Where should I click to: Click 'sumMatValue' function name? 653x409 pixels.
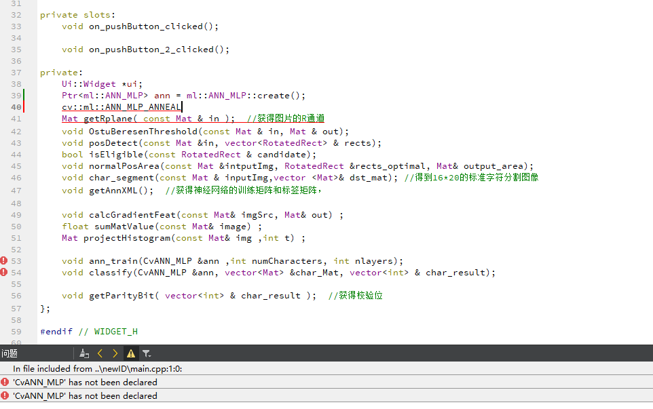pyautogui.click(x=124, y=227)
